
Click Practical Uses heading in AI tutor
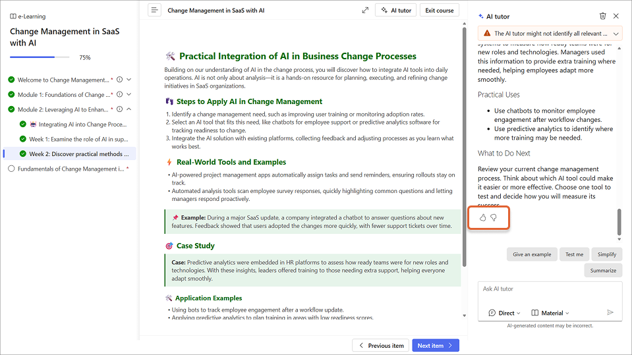pyautogui.click(x=499, y=95)
